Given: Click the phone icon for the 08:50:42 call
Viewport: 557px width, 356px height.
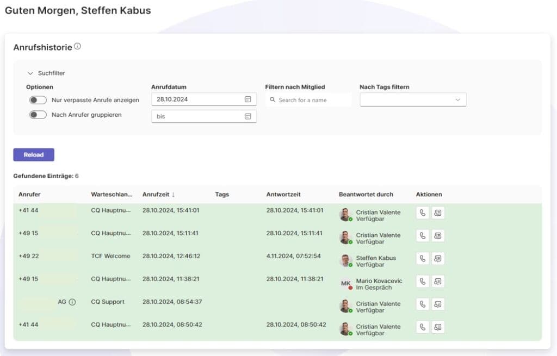Looking at the screenshot, I should (422, 327).
